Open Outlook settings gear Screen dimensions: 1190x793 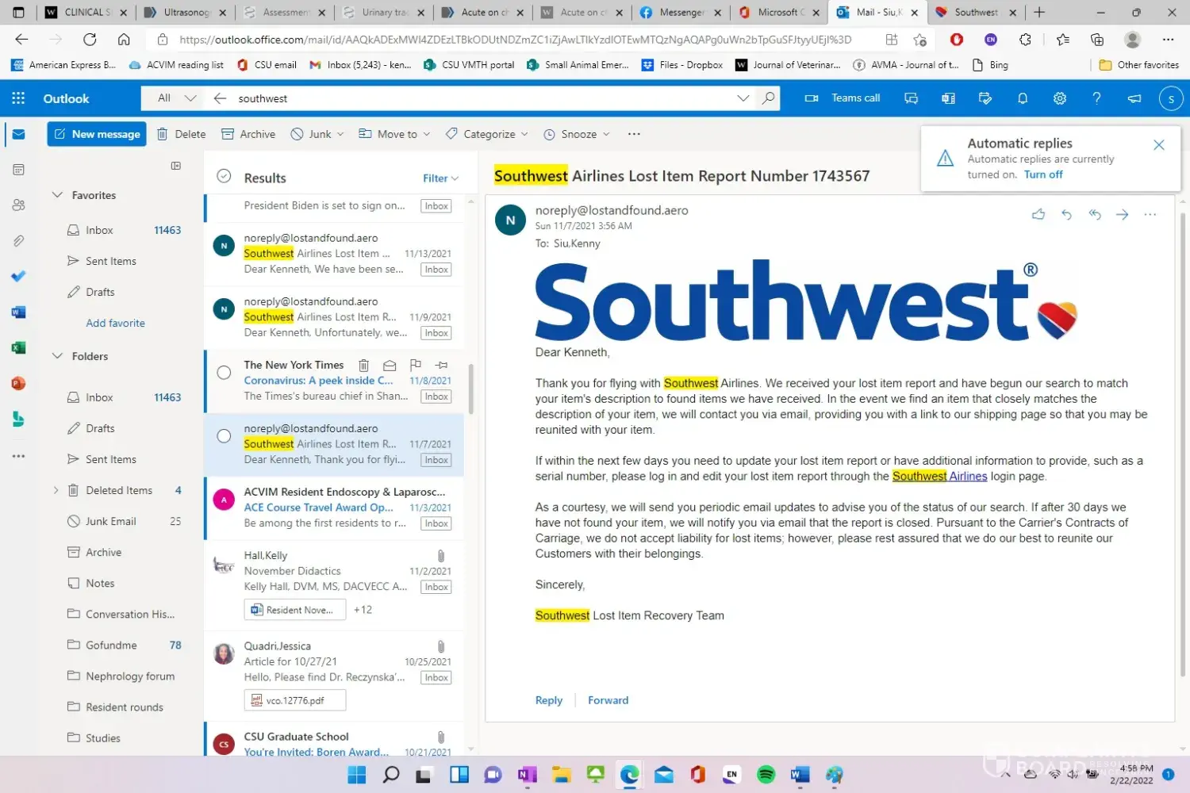coord(1059,98)
